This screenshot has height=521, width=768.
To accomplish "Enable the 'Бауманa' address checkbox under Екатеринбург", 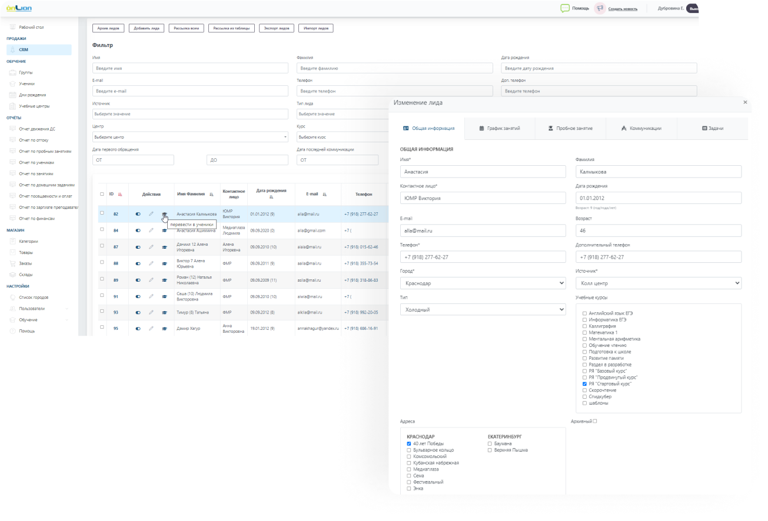I will pos(489,443).
